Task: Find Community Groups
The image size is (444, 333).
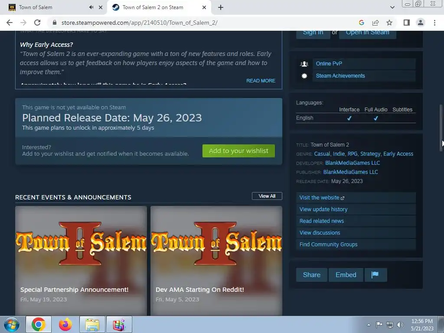Action: coord(356,245)
